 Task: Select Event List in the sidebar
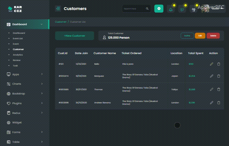point(18,38)
